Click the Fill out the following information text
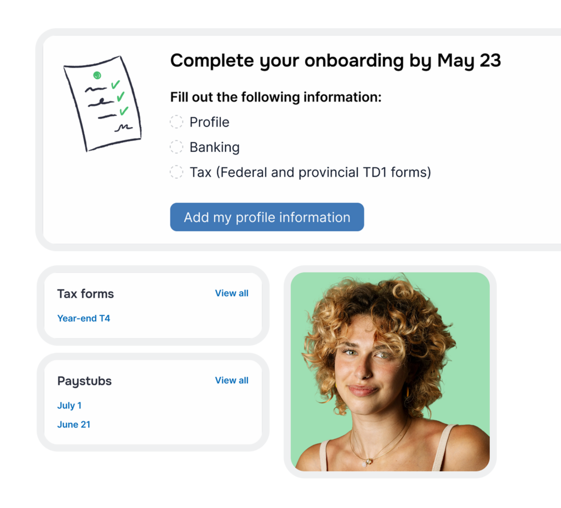Screen dimensions: 561x508 (x=276, y=97)
